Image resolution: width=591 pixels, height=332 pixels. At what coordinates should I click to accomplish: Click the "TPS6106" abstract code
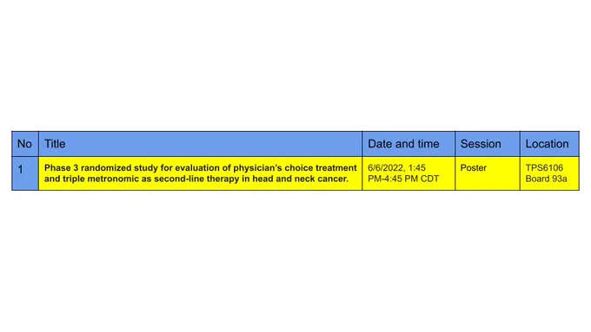(x=544, y=168)
